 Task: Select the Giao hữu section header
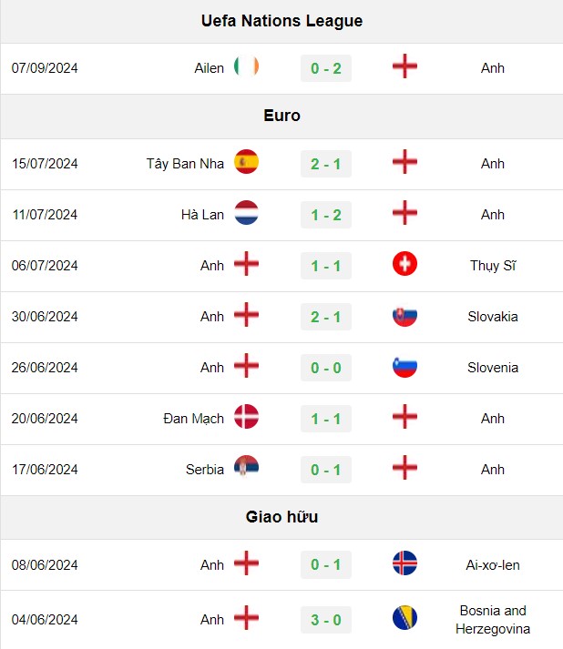pos(281,517)
